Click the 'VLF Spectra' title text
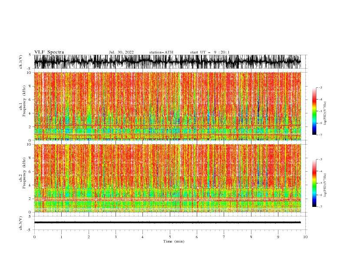The image size is (344, 266). tap(49, 52)
